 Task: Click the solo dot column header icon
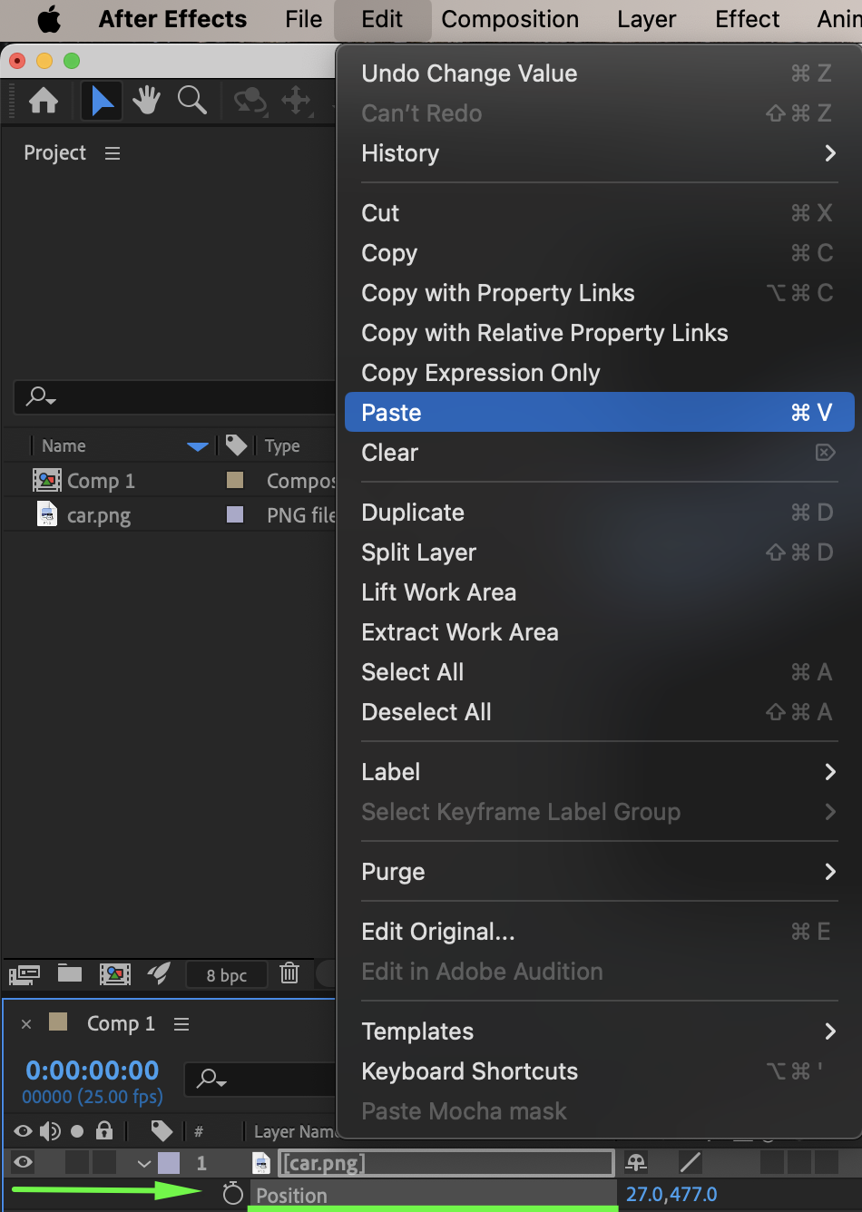click(77, 1131)
